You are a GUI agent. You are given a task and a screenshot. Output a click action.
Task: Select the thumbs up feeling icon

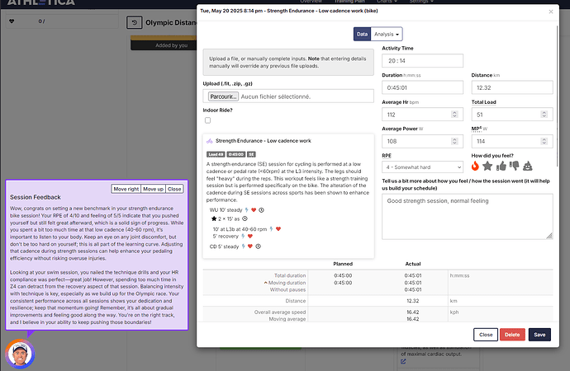[x=501, y=166]
